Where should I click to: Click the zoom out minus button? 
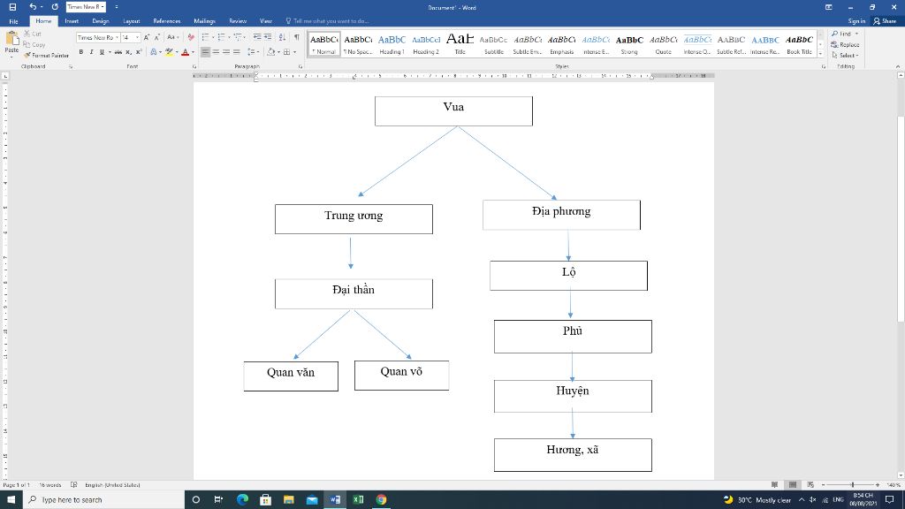click(x=823, y=485)
